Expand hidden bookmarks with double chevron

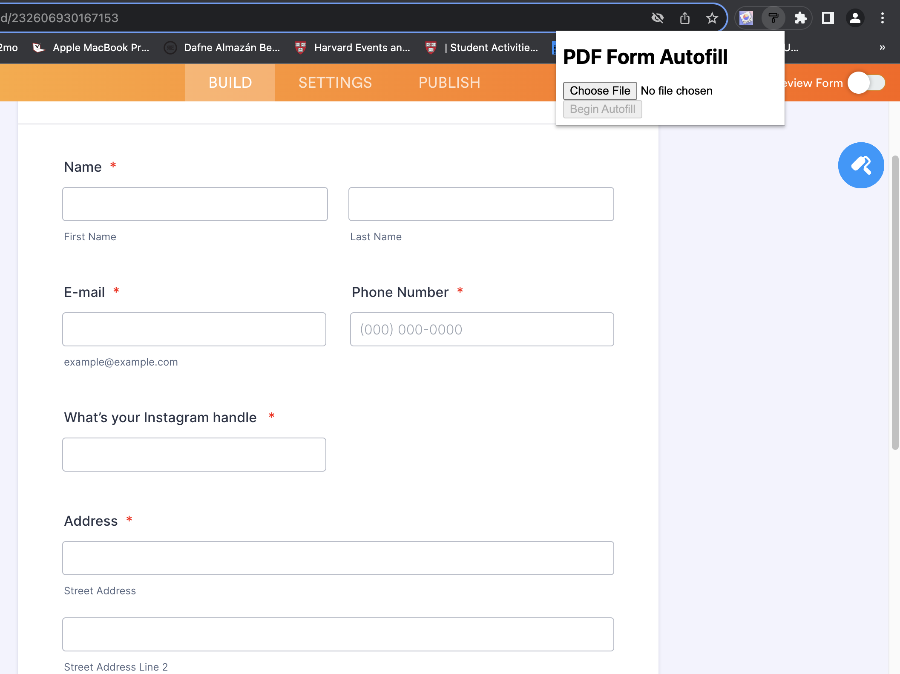[x=882, y=48]
